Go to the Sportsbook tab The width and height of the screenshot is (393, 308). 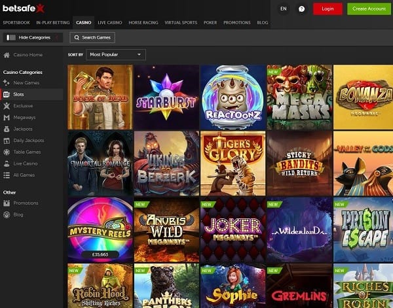(16, 22)
